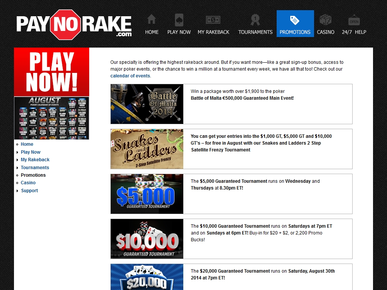Click the medal ribbon Tournaments icon

pyautogui.click(x=255, y=19)
